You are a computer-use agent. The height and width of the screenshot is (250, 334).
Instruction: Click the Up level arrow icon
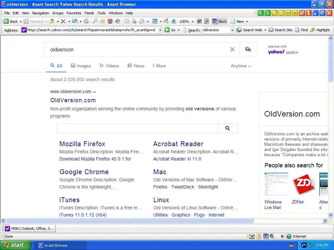tap(52, 21)
